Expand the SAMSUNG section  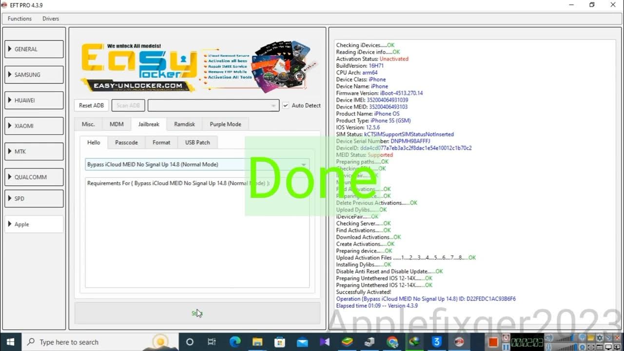tap(34, 75)
